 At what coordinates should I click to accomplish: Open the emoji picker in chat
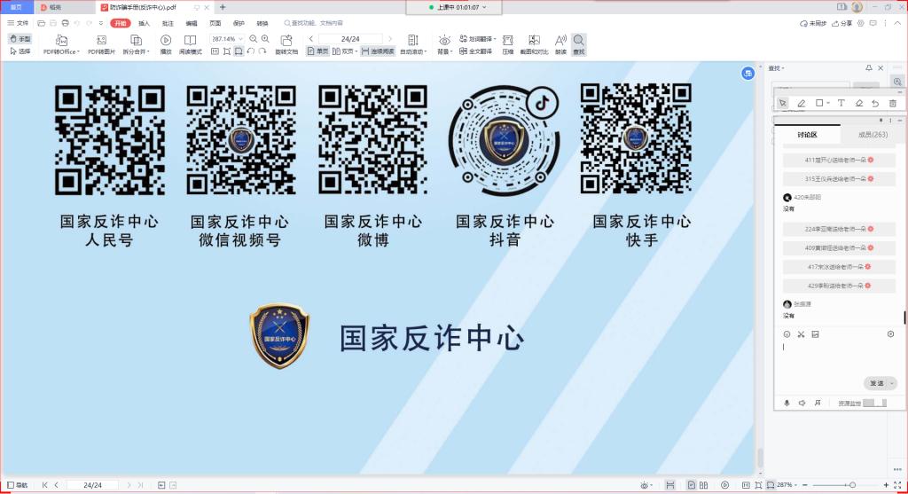coord(787,334)
